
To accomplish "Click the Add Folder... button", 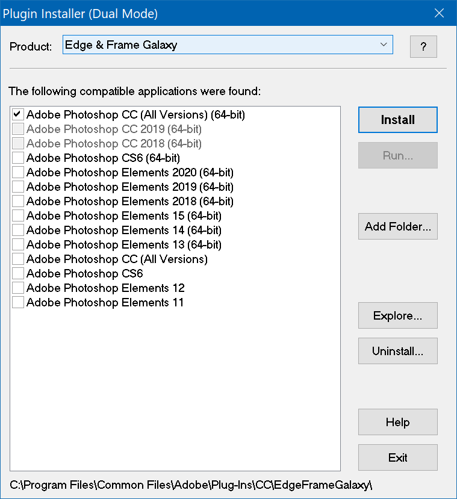I will (397, 227).
